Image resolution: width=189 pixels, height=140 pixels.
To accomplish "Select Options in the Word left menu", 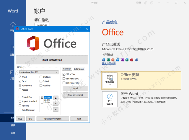I will tap(12, 133).
